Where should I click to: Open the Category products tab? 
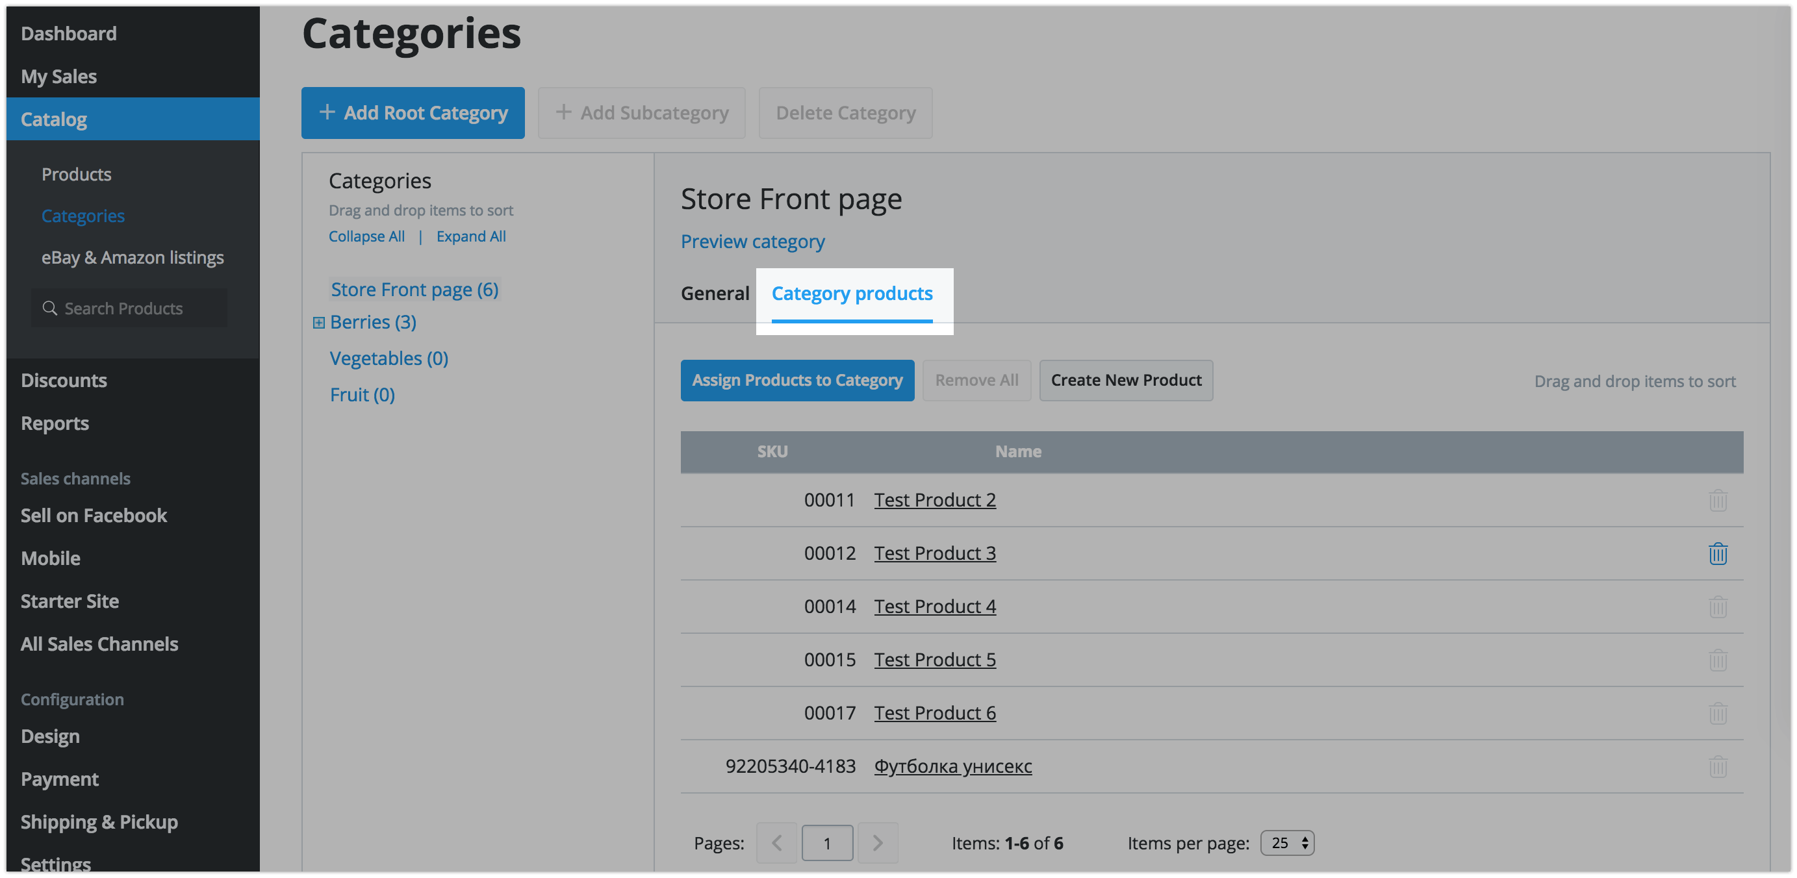(852, 294)
